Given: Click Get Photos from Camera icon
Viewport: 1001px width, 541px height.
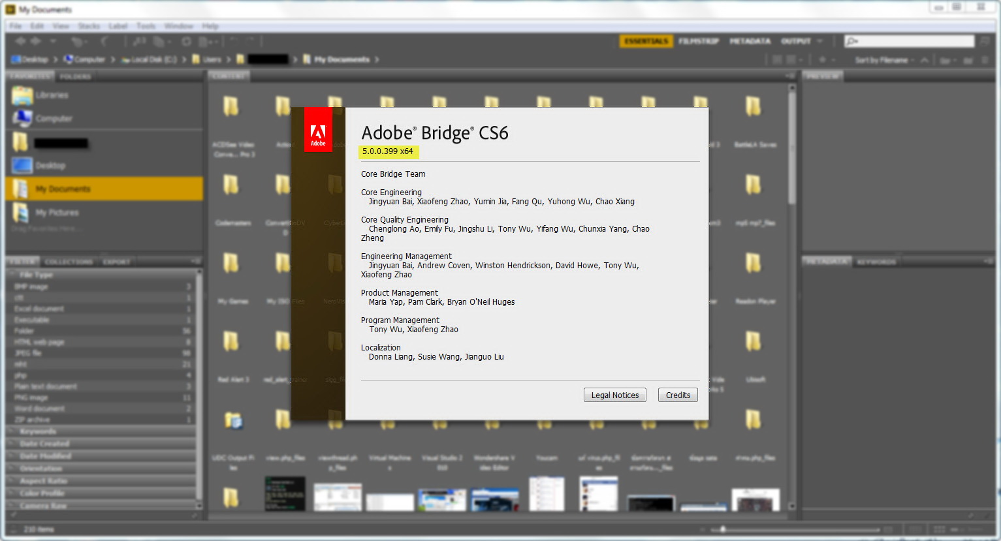Looking at the screenshot, I should coord(139,41).
